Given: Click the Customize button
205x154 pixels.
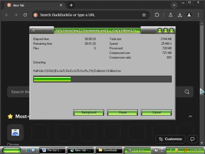Looking at the screenshot, I should point(170,139).
